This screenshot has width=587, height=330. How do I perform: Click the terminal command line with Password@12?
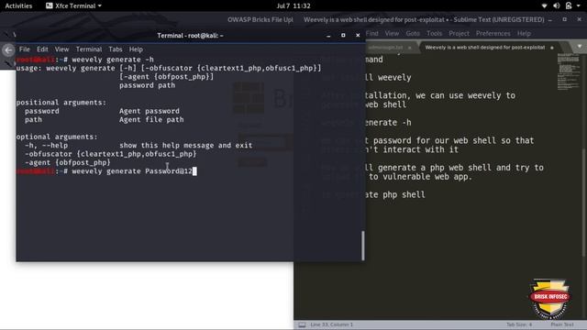pyautogui.click(x=106, y=171)
